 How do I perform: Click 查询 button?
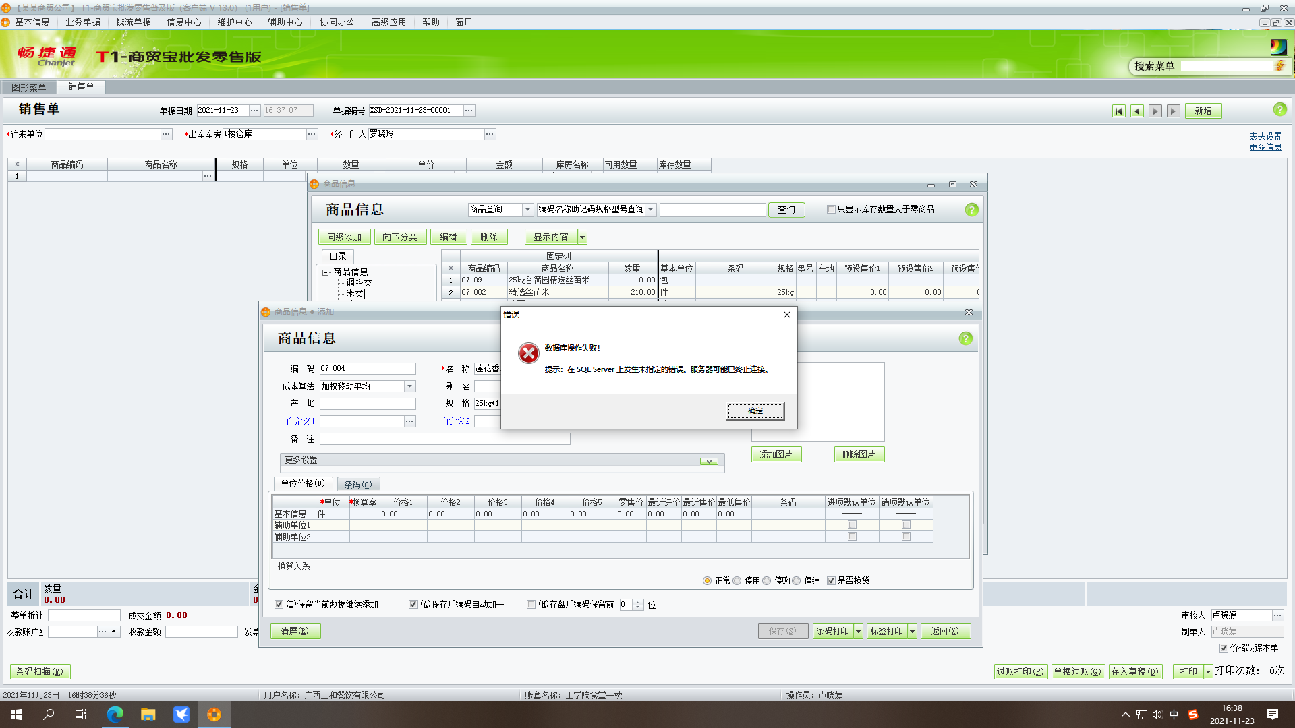coord(786,210)
